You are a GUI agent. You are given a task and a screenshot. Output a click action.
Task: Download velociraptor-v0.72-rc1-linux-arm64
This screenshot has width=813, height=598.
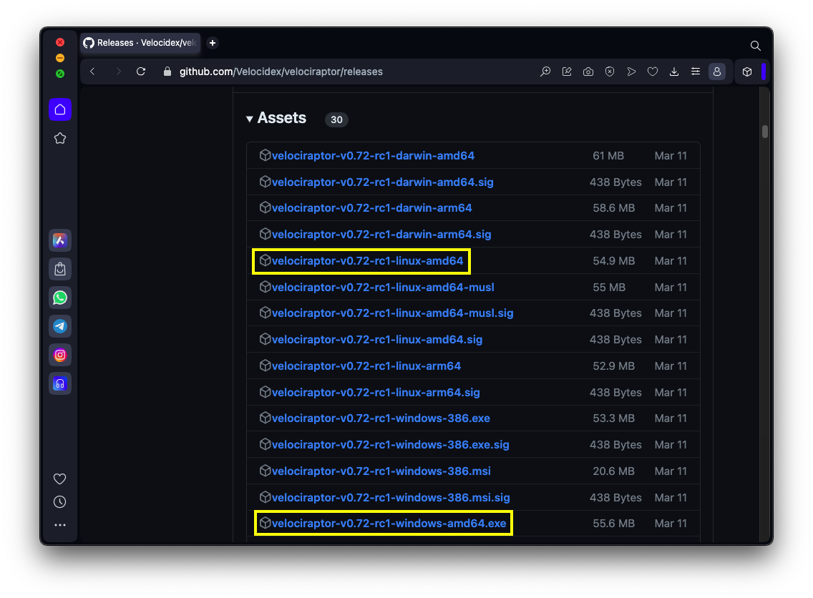tap(366, 366)
